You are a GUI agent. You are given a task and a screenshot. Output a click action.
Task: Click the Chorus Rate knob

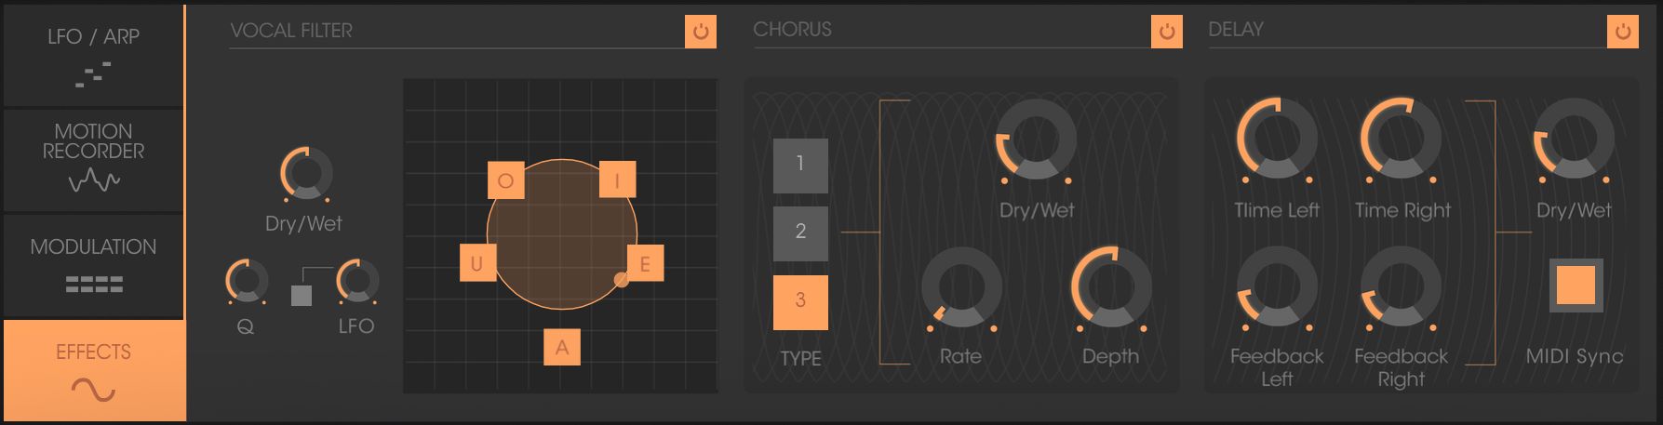[961, 286]
